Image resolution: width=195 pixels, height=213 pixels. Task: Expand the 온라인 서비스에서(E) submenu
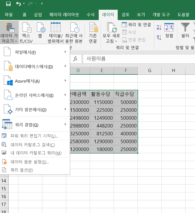tap(35, 95)
